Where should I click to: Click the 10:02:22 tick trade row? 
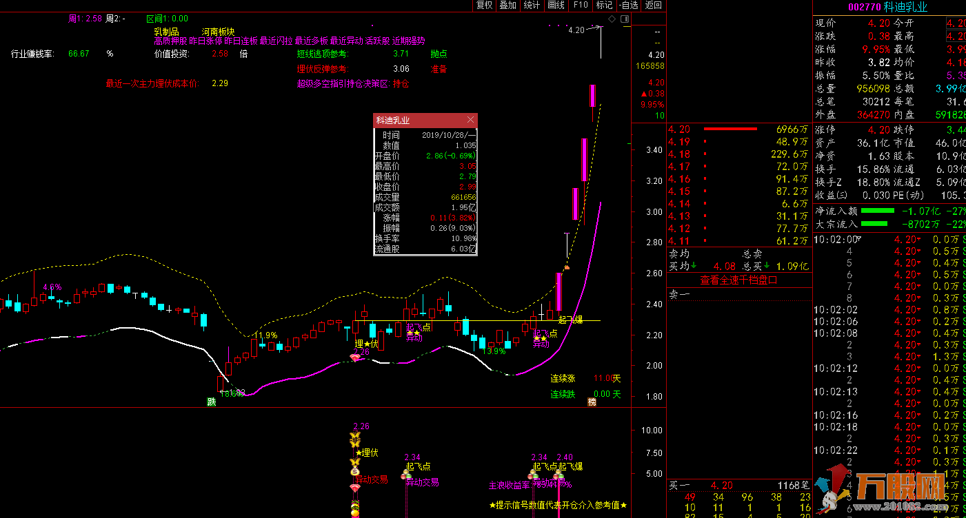889,450
